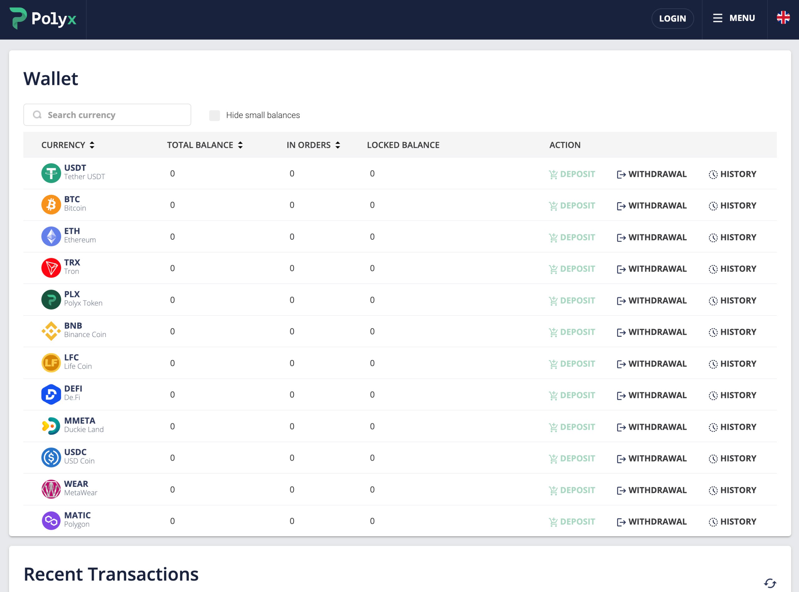Click WITHDRAWAL in the MMETA row

[x=651, y=427]
